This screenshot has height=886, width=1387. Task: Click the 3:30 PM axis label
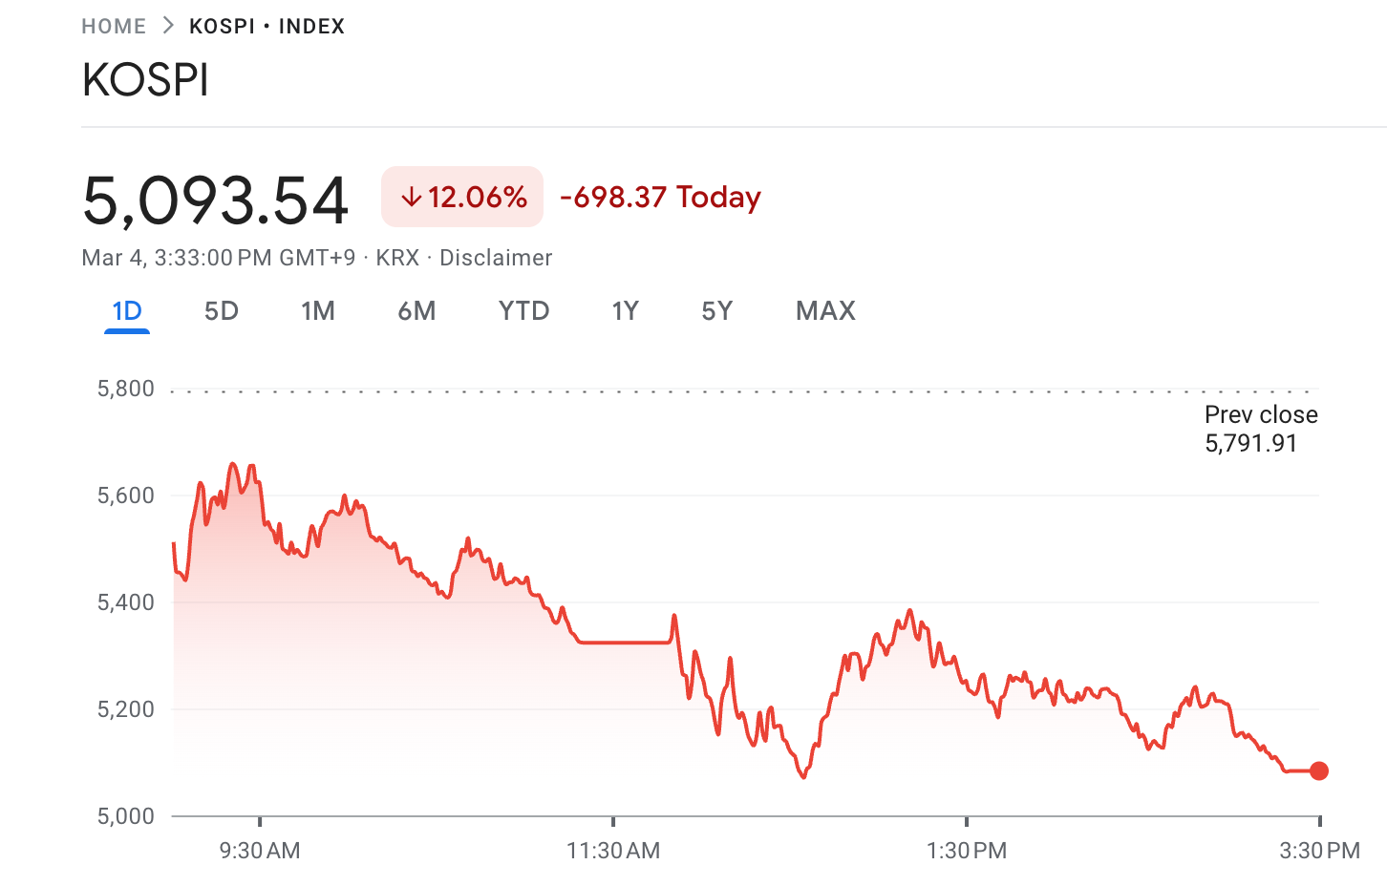point(1322,850)
